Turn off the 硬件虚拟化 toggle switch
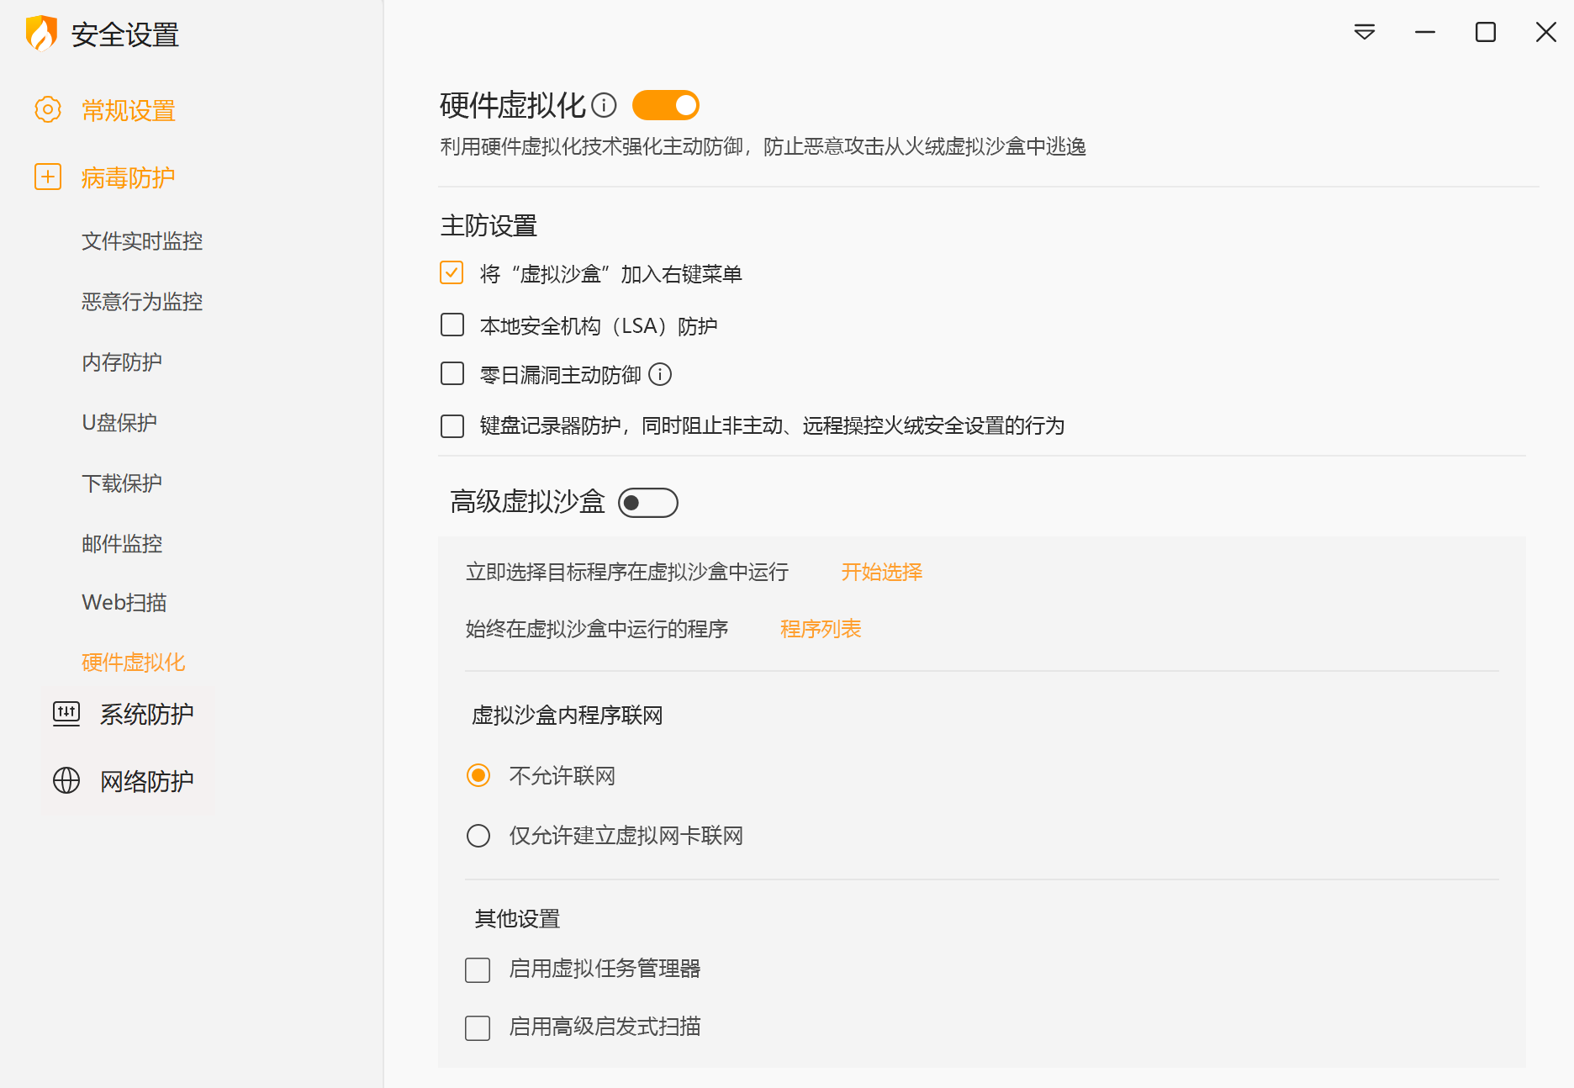Screen dimensions: 1574x1088 pyautogui.click(x=665, y=105)
